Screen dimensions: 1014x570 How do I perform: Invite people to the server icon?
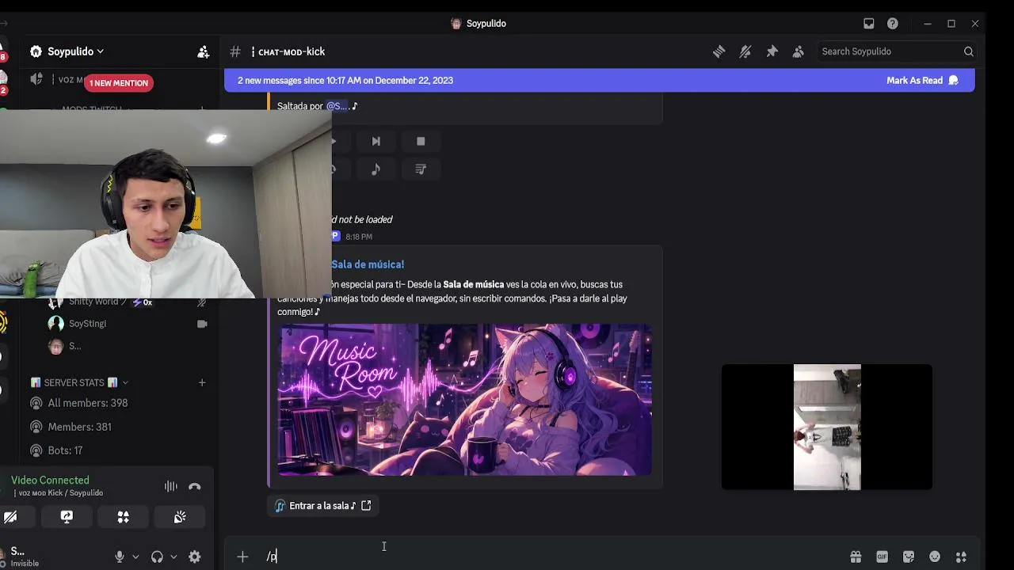tap(204, 51)
